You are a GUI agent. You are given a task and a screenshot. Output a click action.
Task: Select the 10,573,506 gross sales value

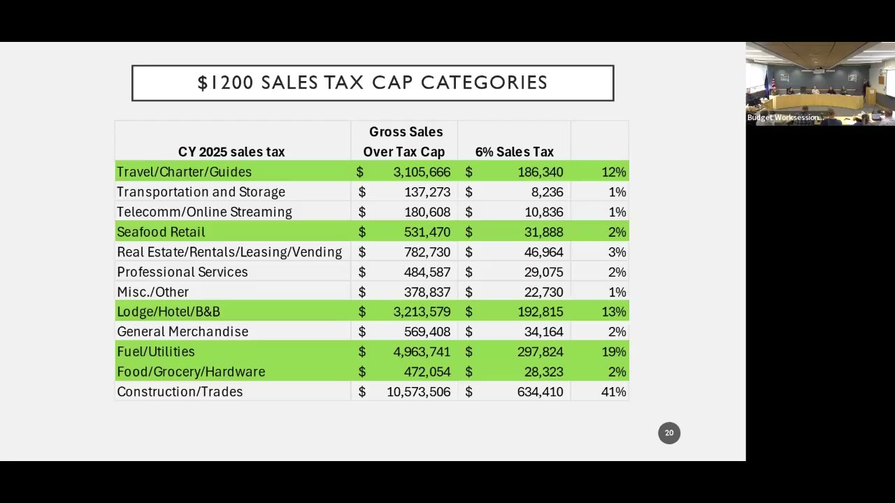tap(418, 392)
